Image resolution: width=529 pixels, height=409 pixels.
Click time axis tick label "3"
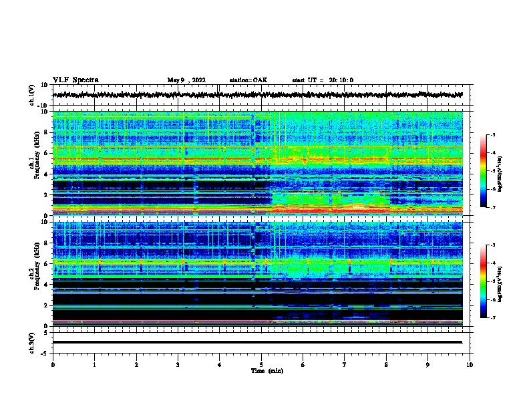click(178, 365)
